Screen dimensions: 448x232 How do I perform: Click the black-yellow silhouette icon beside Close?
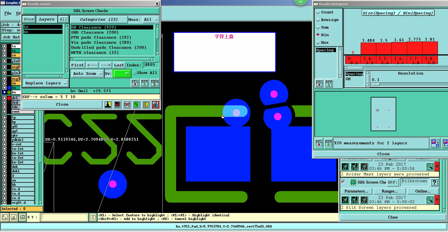tap(108, 105)
